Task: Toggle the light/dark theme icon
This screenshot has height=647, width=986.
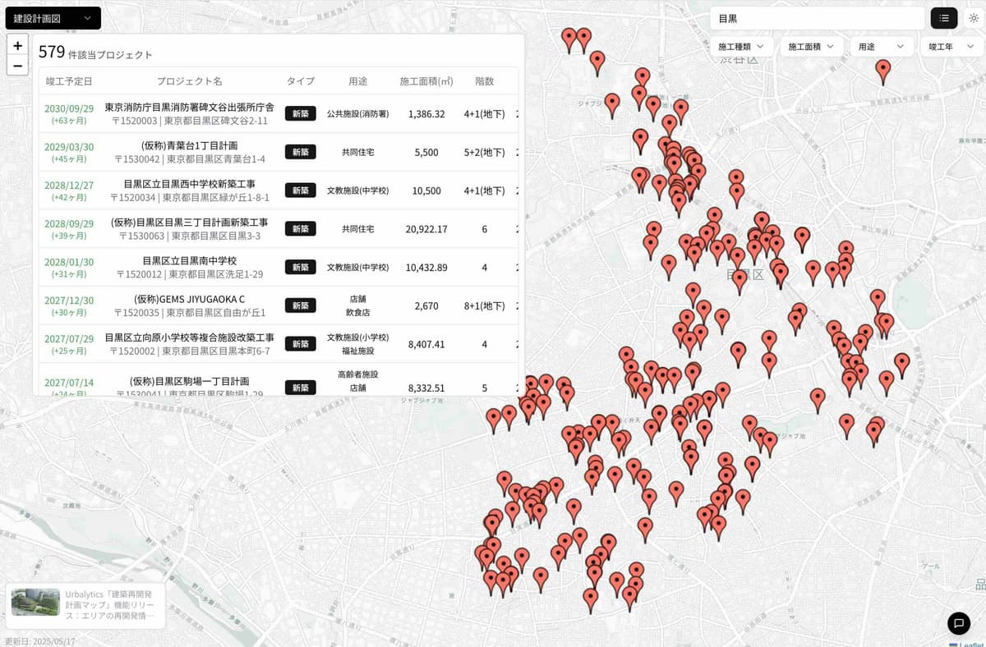Action: click(973, 18)
